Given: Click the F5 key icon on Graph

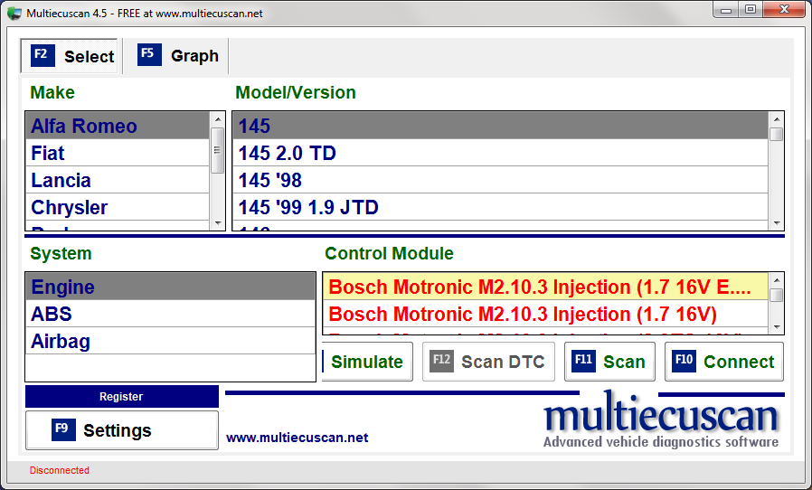Looking at the screenshot, I should [x=149, y=54].
